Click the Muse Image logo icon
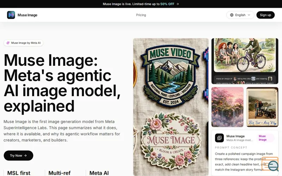282x176 pixels. 11,15
